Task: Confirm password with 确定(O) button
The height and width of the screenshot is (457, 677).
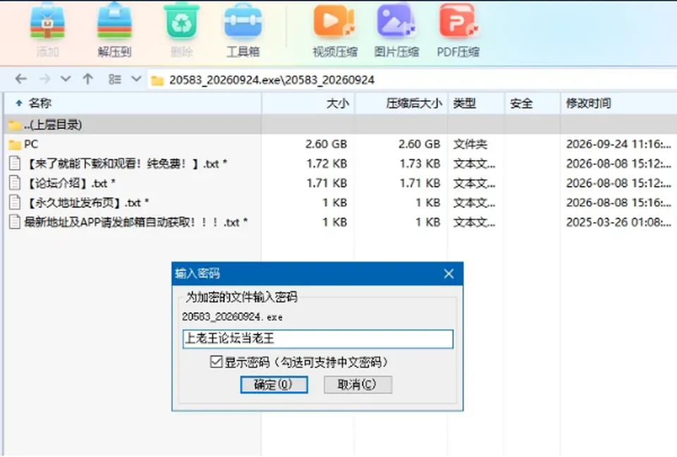Action: point(274,384)
